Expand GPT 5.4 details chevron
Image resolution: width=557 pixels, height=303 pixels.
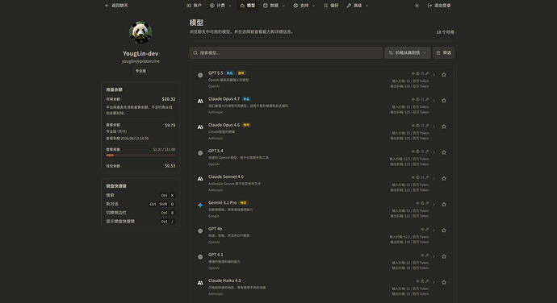434,152
